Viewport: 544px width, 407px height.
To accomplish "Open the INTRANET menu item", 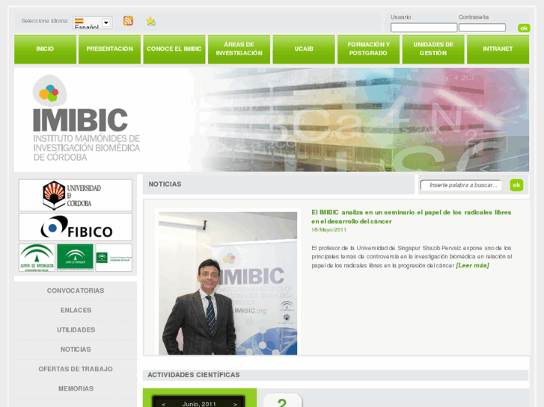I will pyautogui.click(x=498, y=49).
